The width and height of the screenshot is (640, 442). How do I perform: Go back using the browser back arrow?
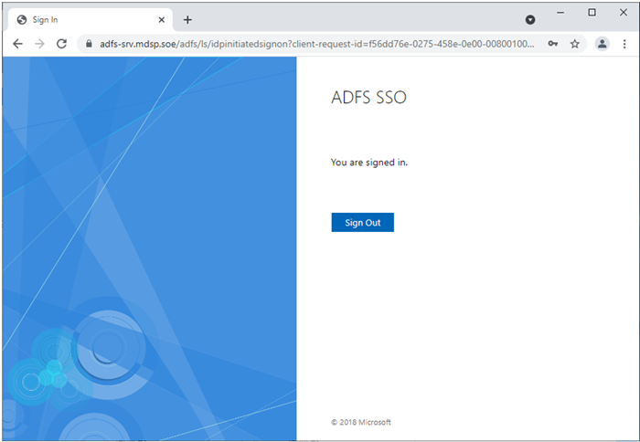coord(17,44)
